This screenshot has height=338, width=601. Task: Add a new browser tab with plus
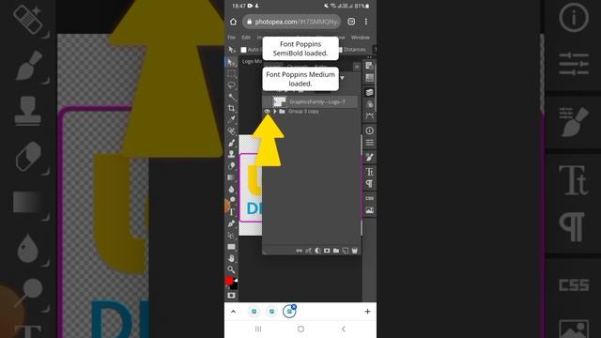point(367,312)
